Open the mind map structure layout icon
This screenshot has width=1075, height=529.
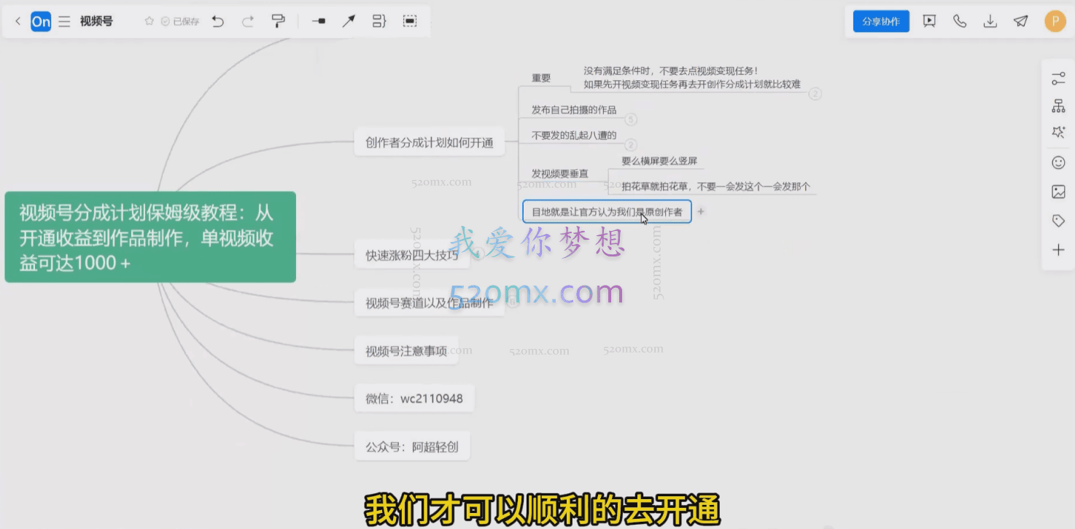(1057, 105)
